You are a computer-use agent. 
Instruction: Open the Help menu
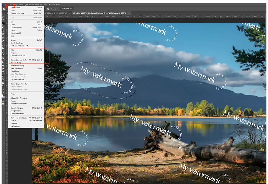58,5
